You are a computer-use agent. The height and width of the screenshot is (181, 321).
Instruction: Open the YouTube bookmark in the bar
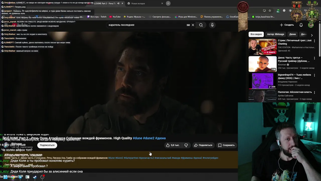pos(115,17)
